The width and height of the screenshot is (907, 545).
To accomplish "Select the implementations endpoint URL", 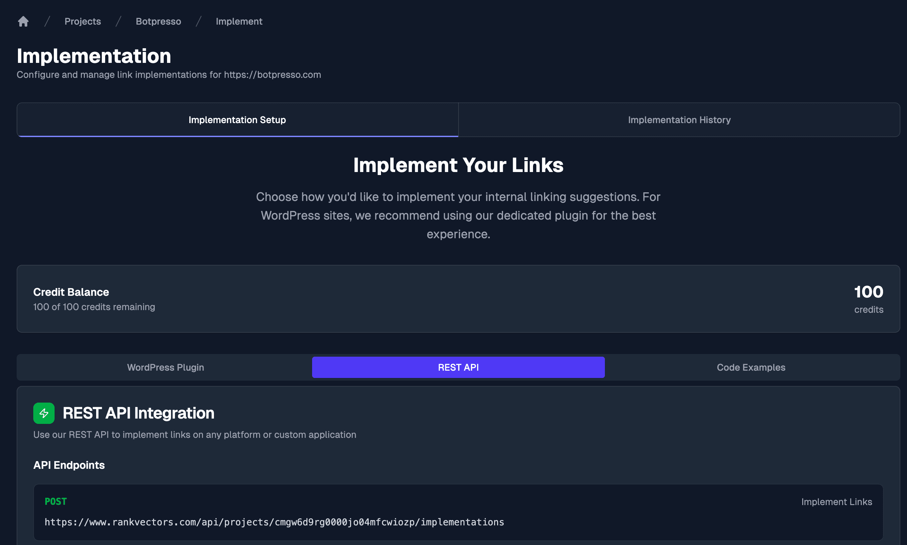I will click(x=274, y=522).
